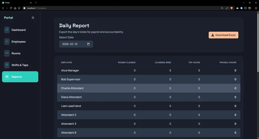
Task: Select the Liam Lead Hand row name
Action: (x=71, y=106)
